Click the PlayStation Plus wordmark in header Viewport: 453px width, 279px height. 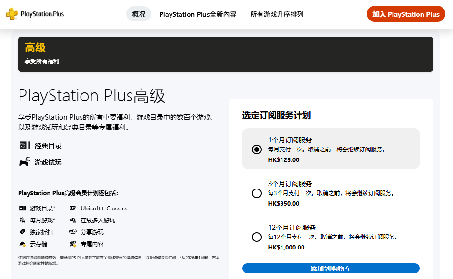42,14
